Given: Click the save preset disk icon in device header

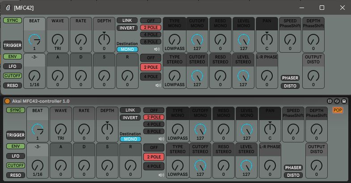Looking at the screenshot, I should point(343,101).
